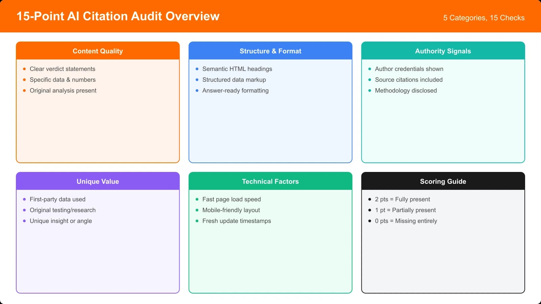This screenshot has width=541, height=304.
Task: Select 'Clear verdict statements' item
Action: [62, 69]
